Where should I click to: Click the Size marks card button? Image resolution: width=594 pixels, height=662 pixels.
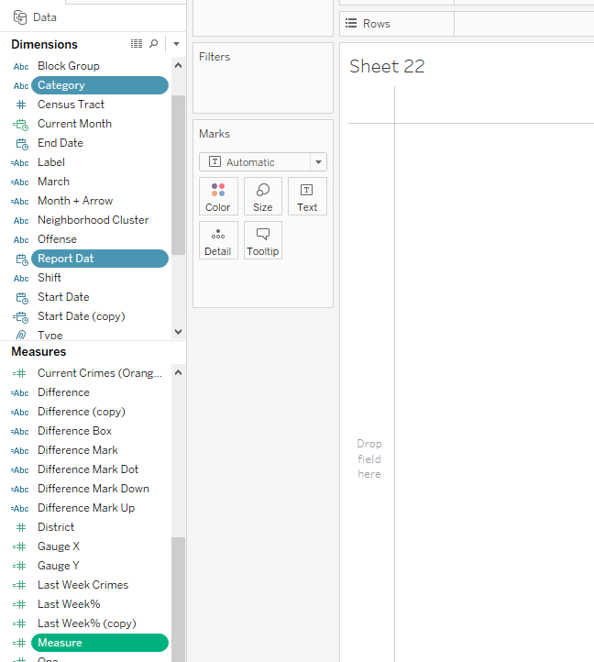(x=263, y=196)
